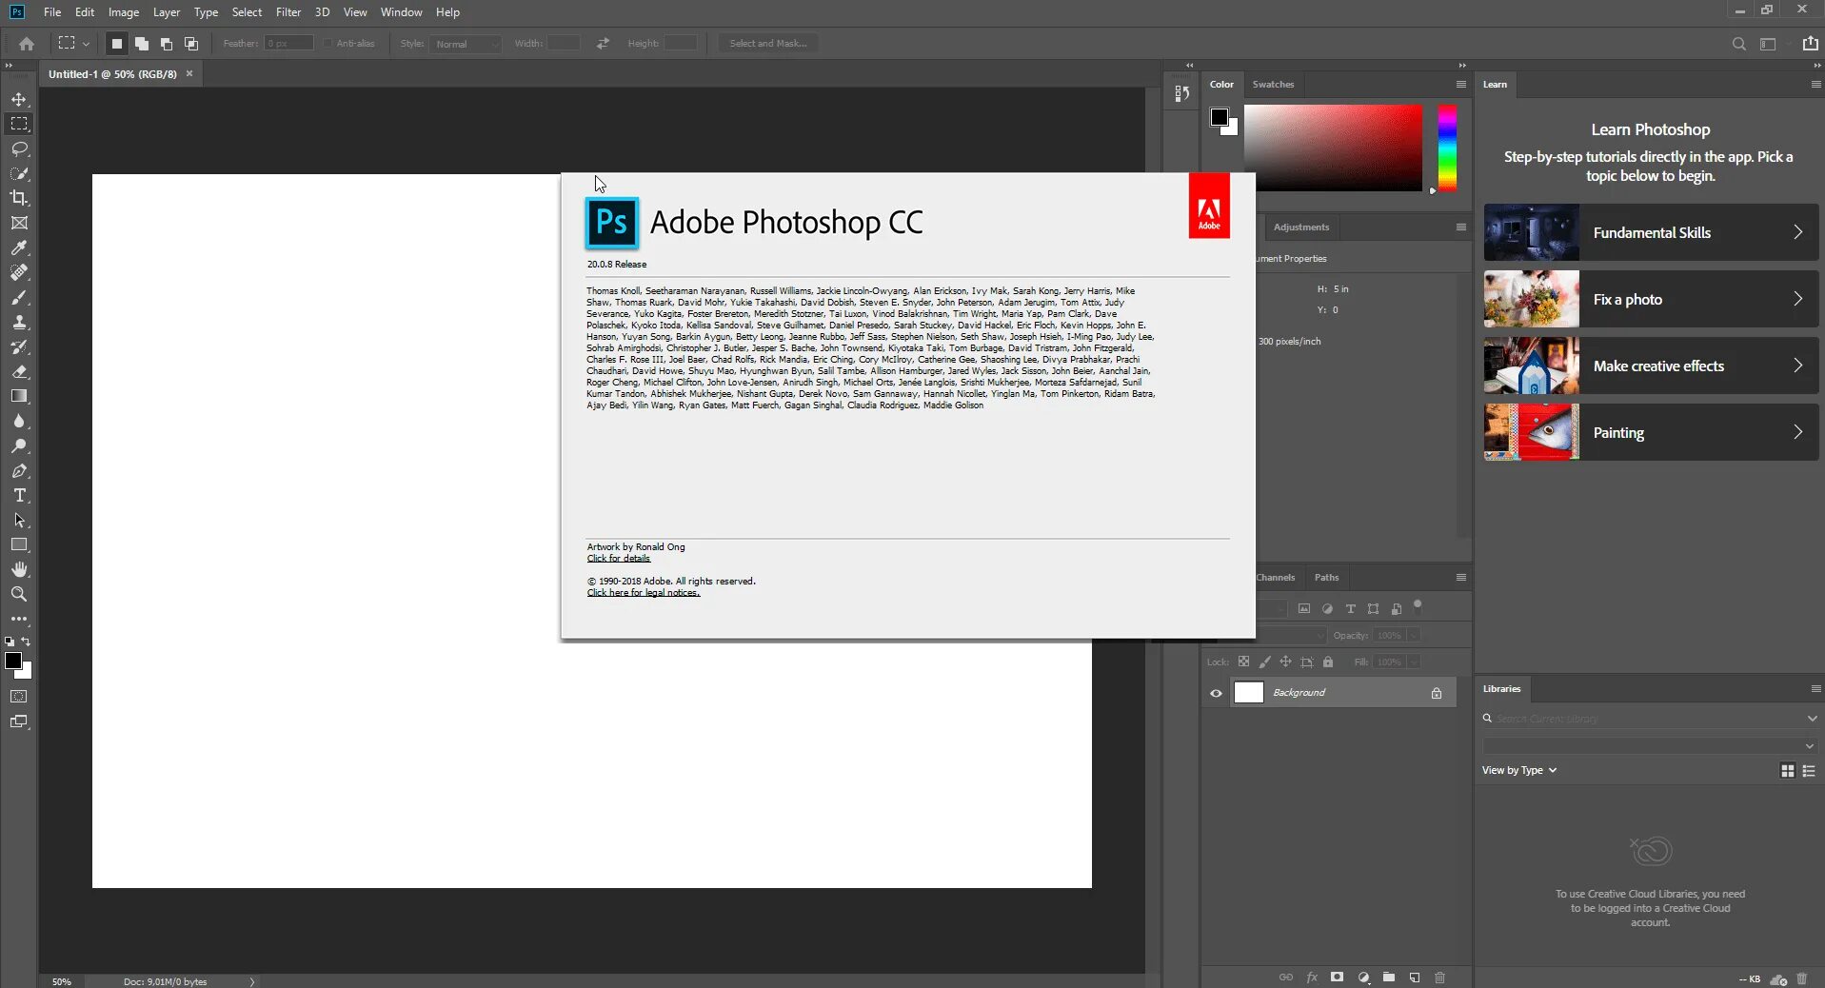Viewport: 1825px width, 988px height.
Task: Open the Edit Toolbar ellipsis button
Action: tap(19, 619)
